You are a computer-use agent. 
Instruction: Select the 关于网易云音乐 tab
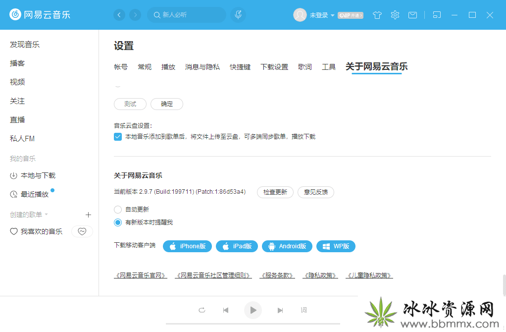[377, 66]
